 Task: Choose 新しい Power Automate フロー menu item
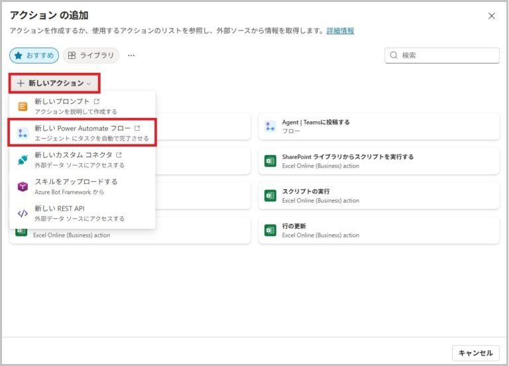pos(82,133)
